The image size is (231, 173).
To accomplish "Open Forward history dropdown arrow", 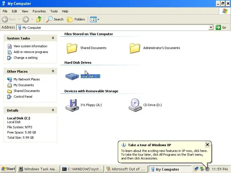I will [x=32, y=19].
